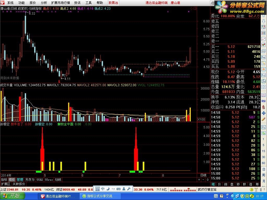This screenshot has width=267, height=200.
Task: Switch to daily 日 period
Action: click(x=263, y=169)
